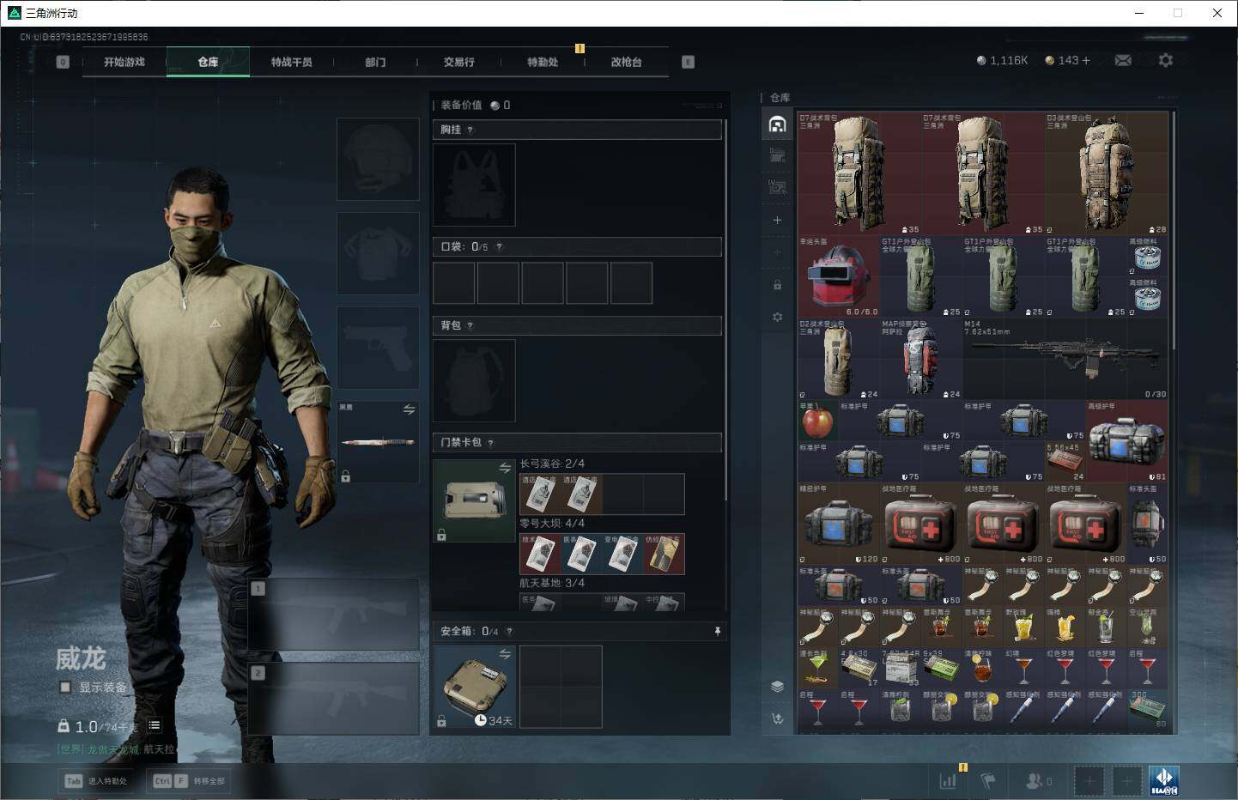Select the safe box container item
This screenshot has height=800, width=1238.
474,687
